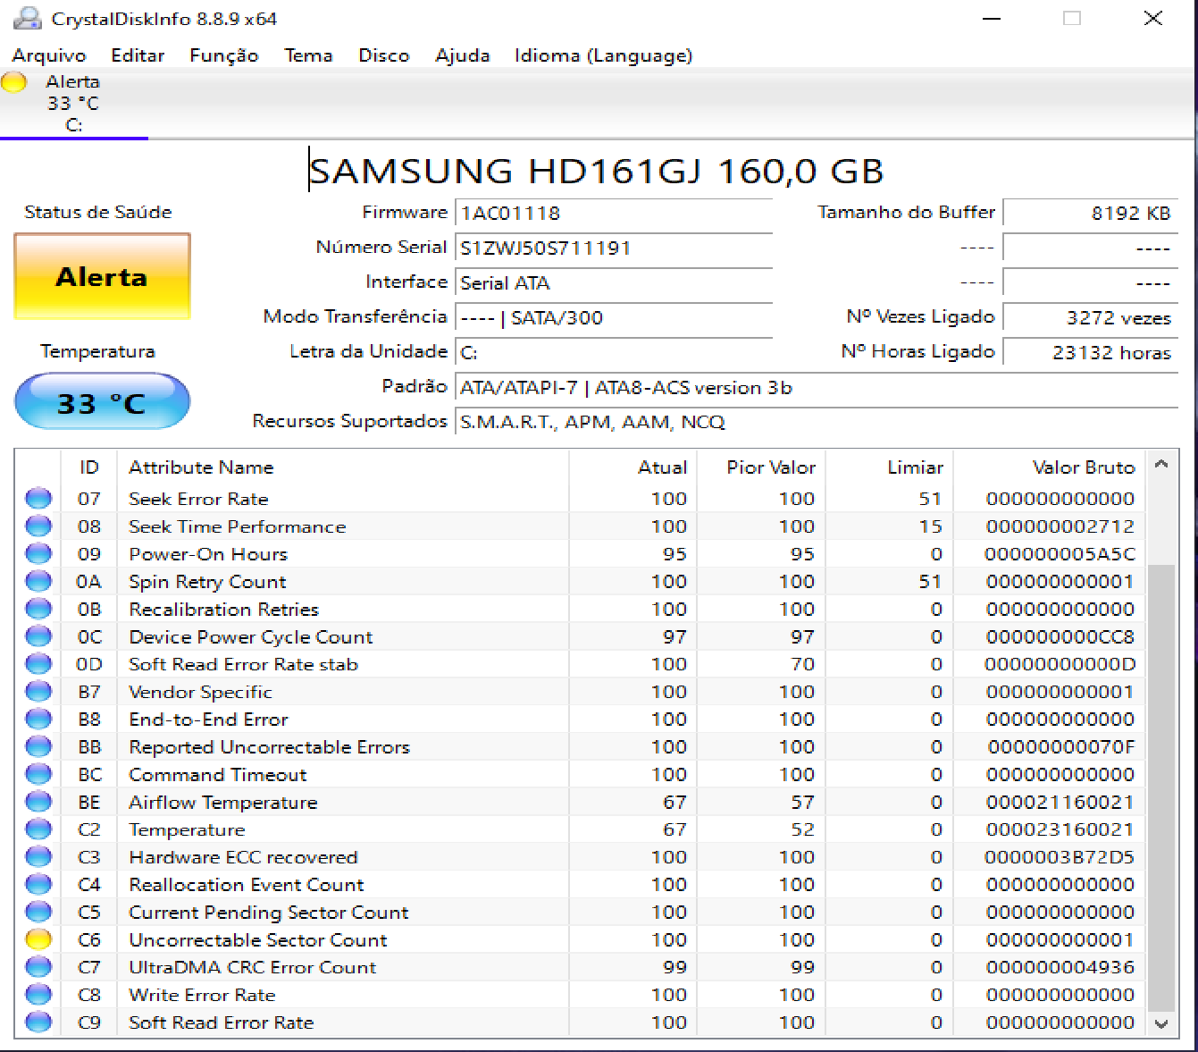Image resolution: width=1198 pixels, height=1052 pixels.
Task: Click the CrystalDiskInfo app icon in title bar
Action: (x=28, y=18)
